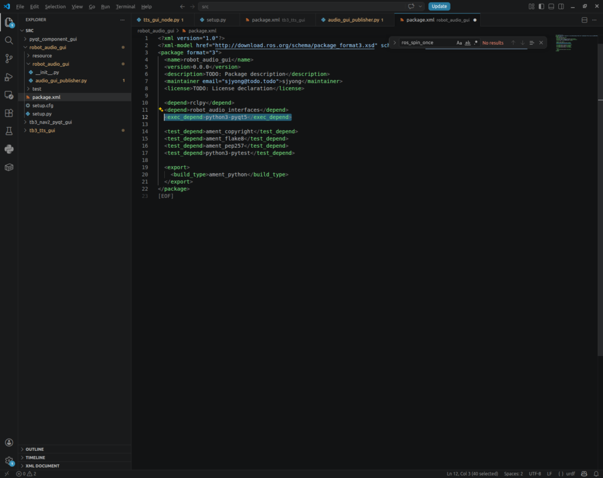Toggle Match Case in find widget
The width and height of the screenshot is (603, 478).
(x=459, y=43)
